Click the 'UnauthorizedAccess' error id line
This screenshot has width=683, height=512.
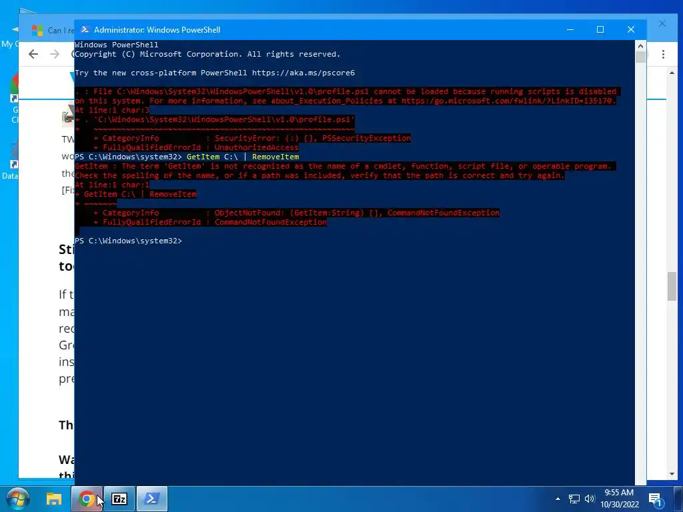(x=196, y=147)
